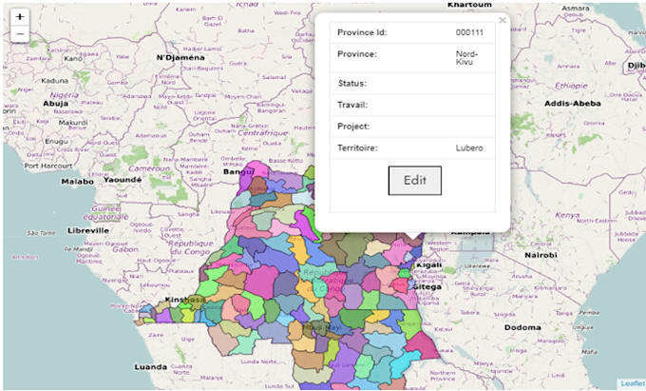
Task: Click Bangui city label on map
Action: (239, 171)
